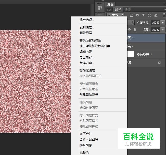Image resolution: width=166 pixels, height=155 pixels.
Task: Click the lock position move icon
Action: pyautogui.click(x=129, y=30)
